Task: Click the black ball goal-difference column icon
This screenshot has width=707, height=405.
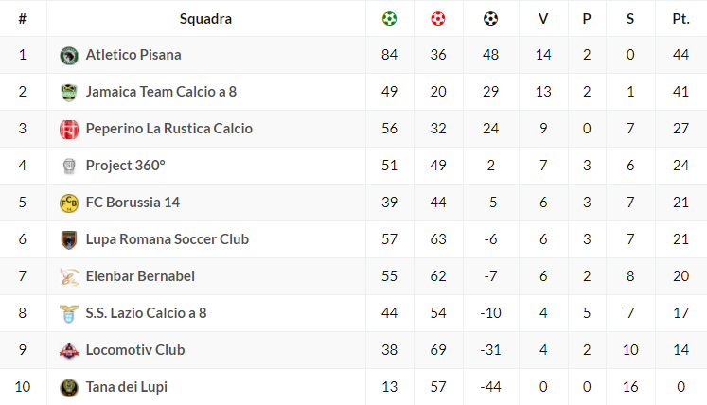Action: click(490, 18)
